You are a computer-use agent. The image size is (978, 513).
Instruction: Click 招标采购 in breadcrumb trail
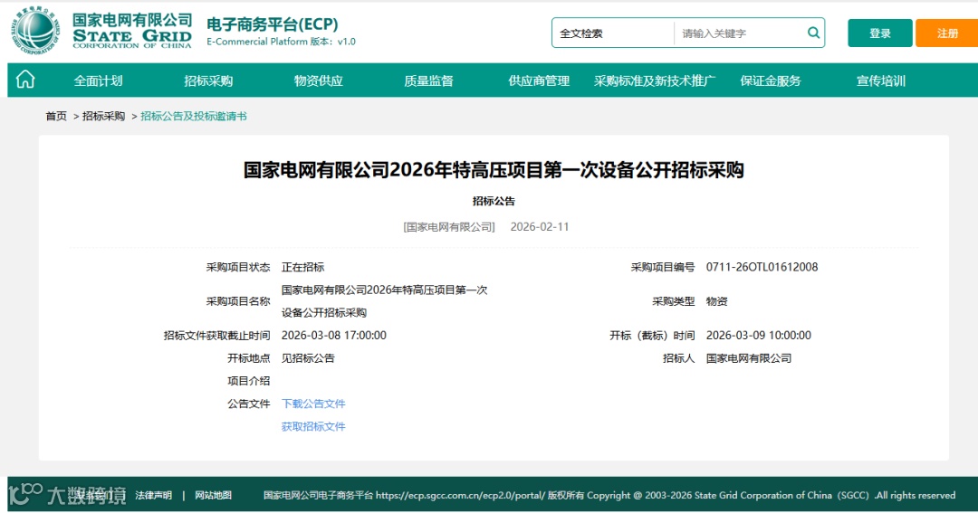[x=103, y=116]
